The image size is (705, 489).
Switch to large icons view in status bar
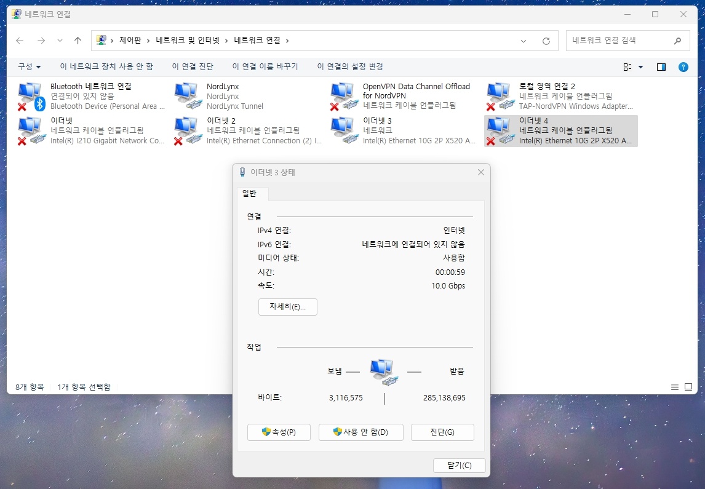(688, 387)
